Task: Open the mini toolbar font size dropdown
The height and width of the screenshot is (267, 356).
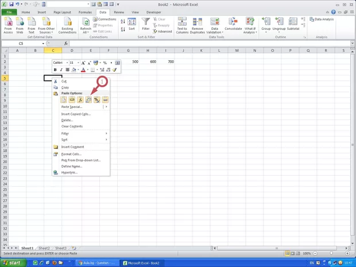Action: coord(78,62)
